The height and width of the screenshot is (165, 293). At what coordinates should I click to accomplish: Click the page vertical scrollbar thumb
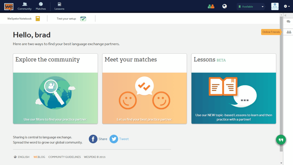click(281, 84)
